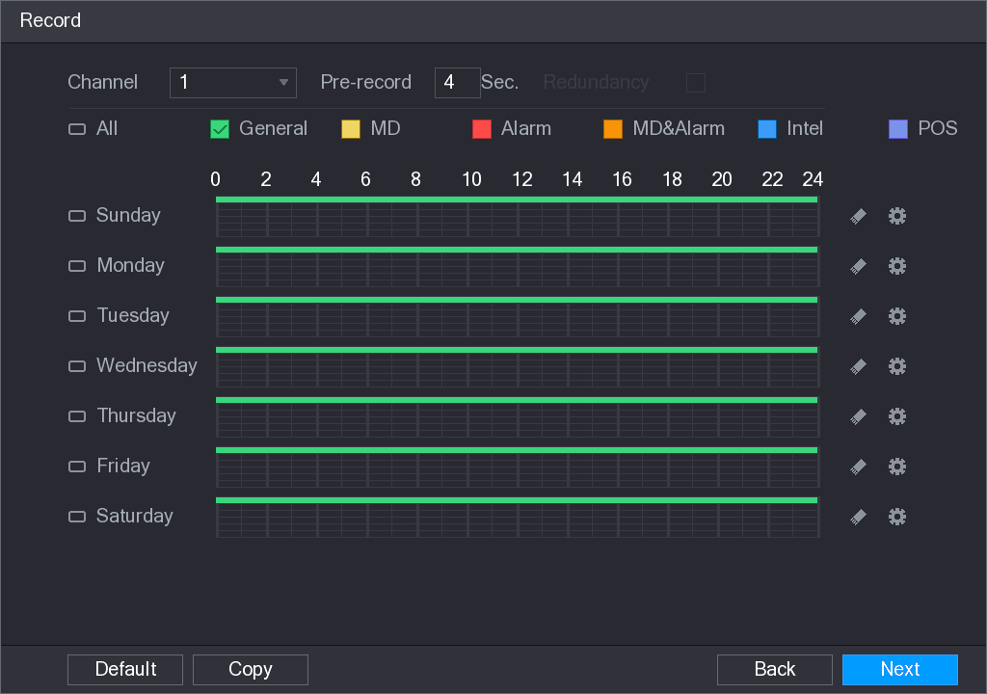Toggle the Thursday link checkbox

point(77,416)
